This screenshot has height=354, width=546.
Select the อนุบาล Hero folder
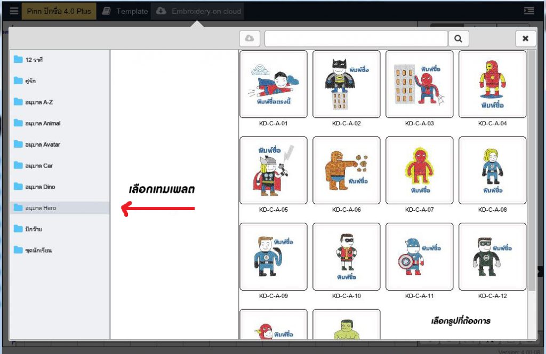click(60, 208)
